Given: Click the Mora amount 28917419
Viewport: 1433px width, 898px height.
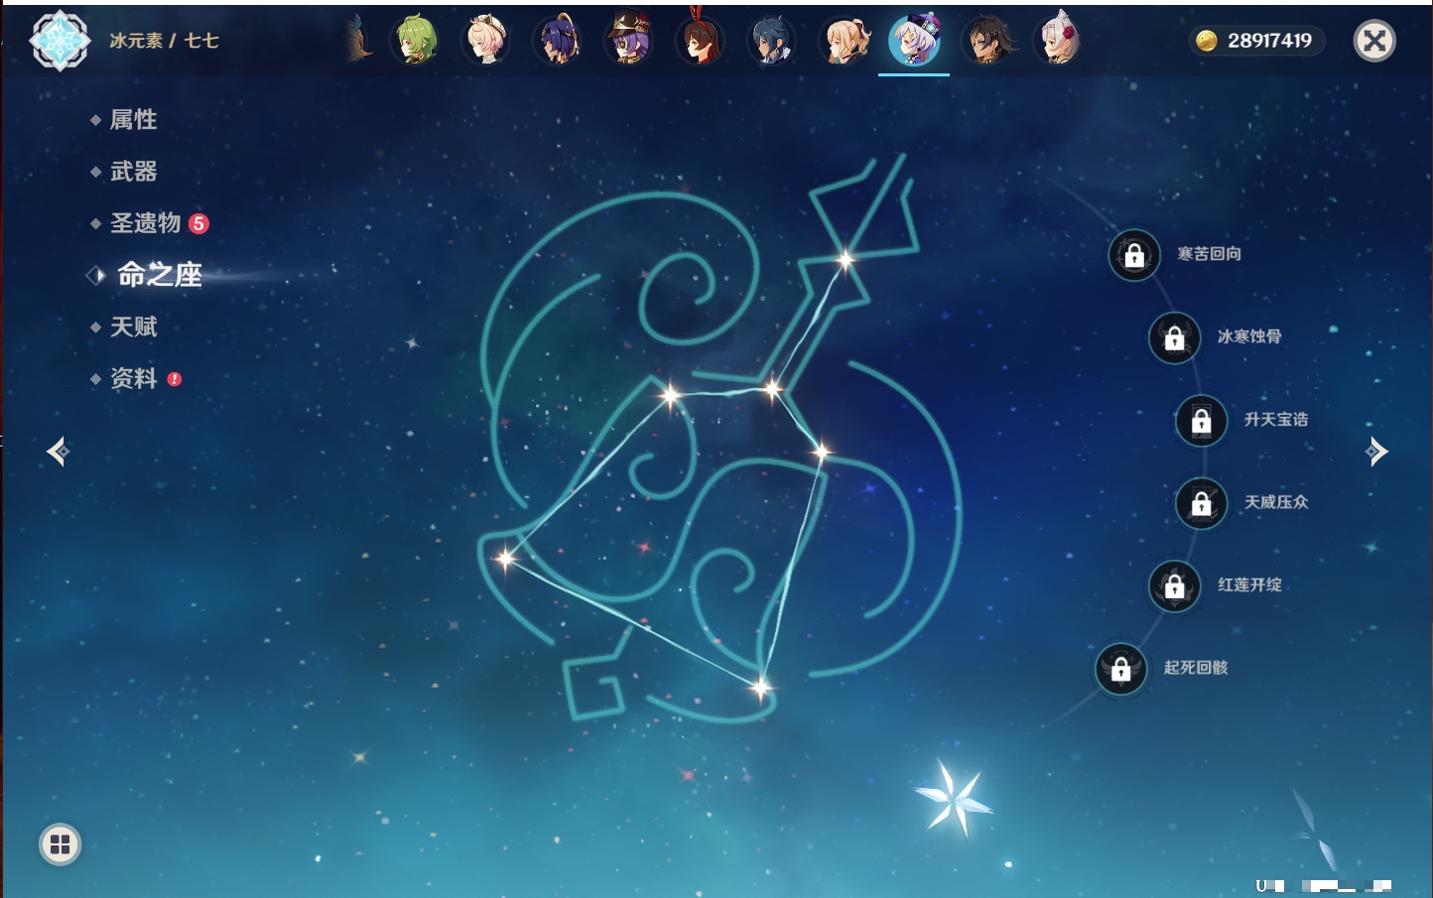Looking at the screenshot, I should click(1269, 41).
